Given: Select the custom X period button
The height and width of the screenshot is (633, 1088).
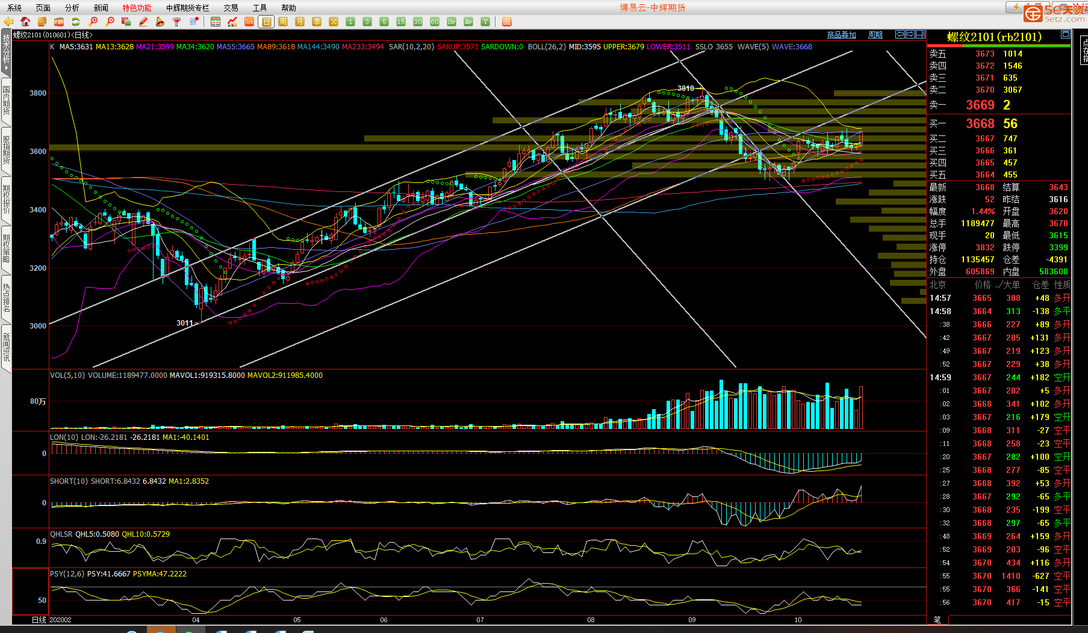Looking at the screenshot, I should tap(334, 22).
